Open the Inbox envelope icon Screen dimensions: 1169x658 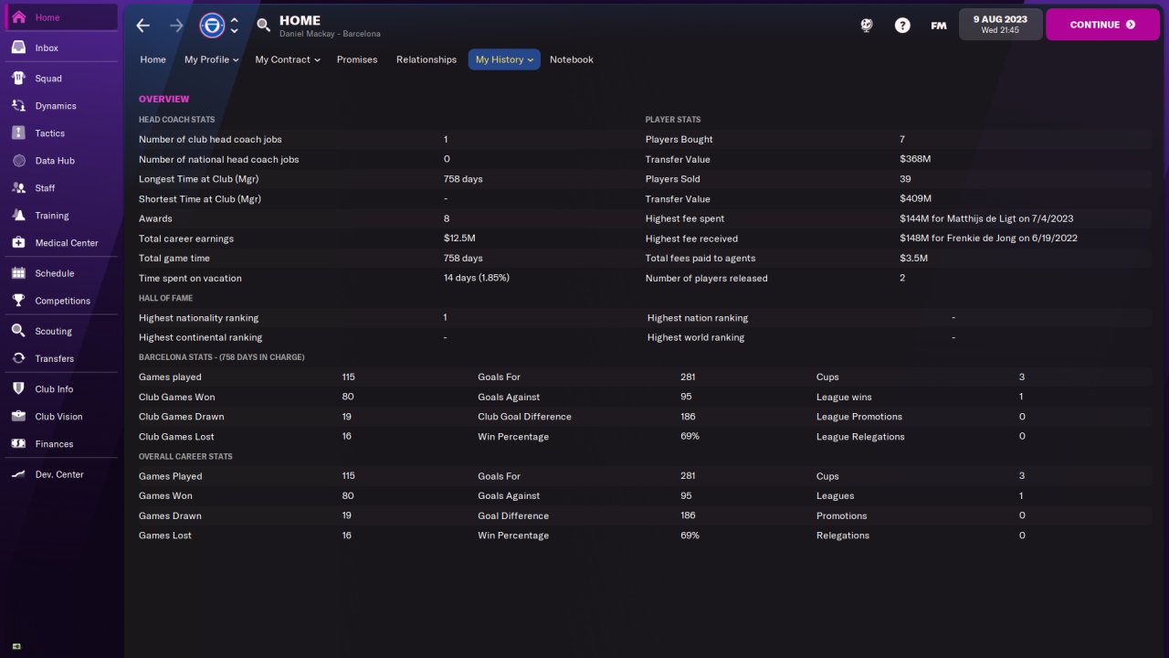tap(18, 48)
